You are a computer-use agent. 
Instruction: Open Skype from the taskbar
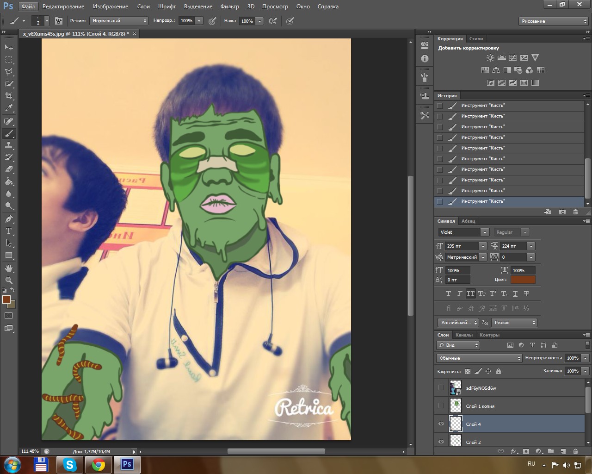pyautogui.click(x=70, y=464)
